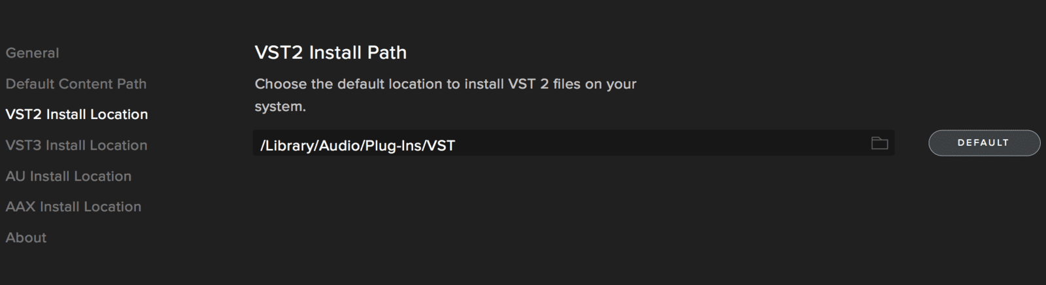Choose the AU plug-in location entry
The width and height of the screenshot is (1046, 285).
click(x=69, y=176)
